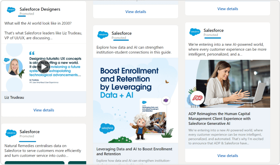Play the Liz Trudeau video ad
This screenshot has width=280, height=165.
click(44, 66)
